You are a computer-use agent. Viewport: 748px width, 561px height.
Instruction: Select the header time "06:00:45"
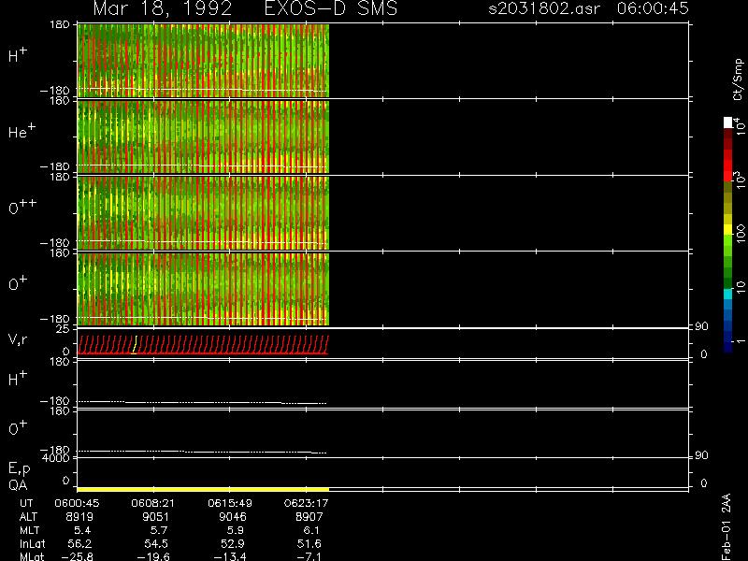[653, 8]
